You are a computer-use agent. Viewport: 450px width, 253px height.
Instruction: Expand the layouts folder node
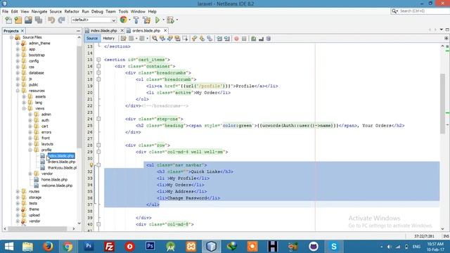(30, 144)
